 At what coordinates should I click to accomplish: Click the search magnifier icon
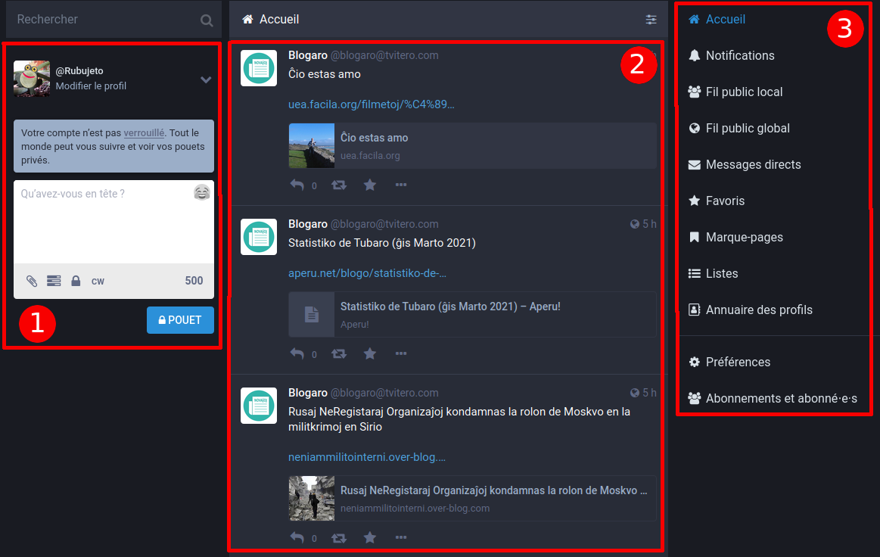tap(207, 20)
